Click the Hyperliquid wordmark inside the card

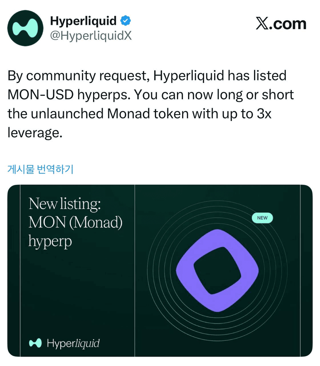[73, 343]
